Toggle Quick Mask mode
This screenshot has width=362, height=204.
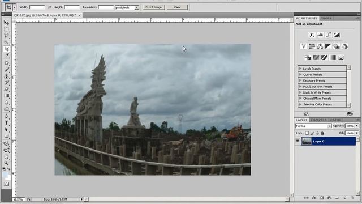(x=6, y=184)
